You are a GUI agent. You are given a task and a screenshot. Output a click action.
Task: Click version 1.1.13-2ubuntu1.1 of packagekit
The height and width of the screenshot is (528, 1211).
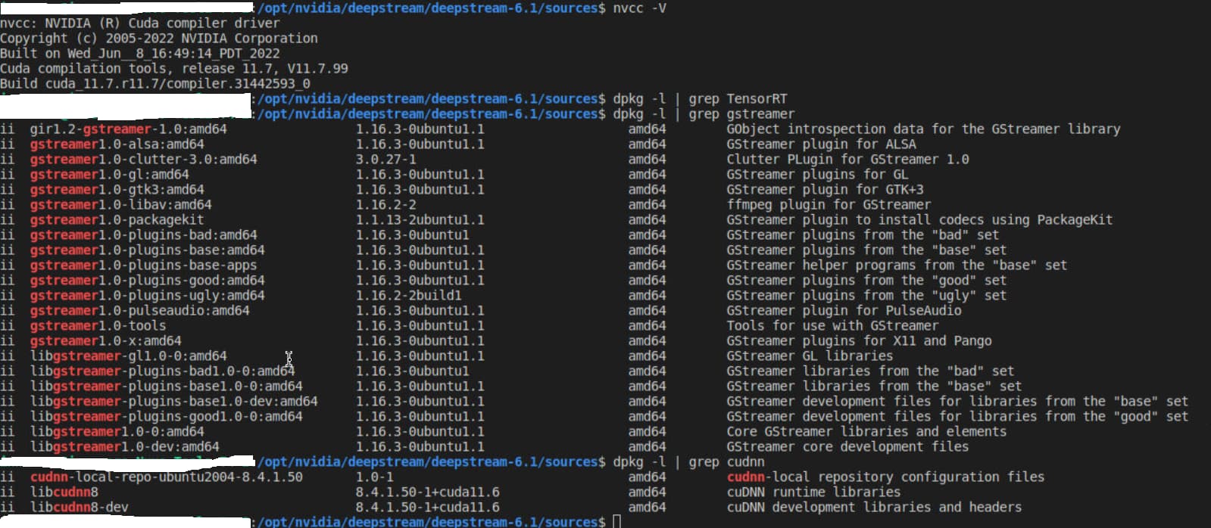pyautogui.click(x=420, y=220)
